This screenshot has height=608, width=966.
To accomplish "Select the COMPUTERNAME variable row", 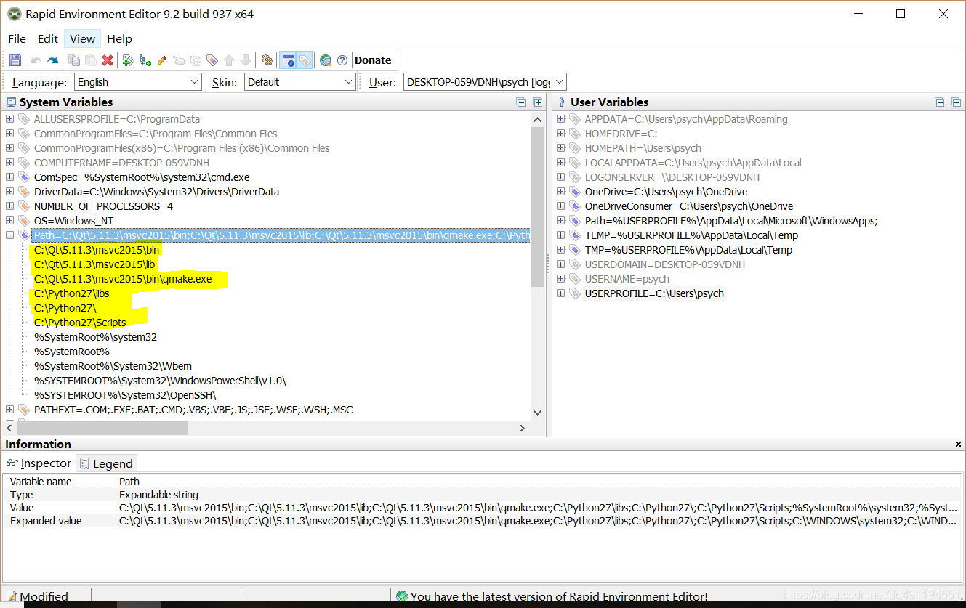I will pos(121,163).
